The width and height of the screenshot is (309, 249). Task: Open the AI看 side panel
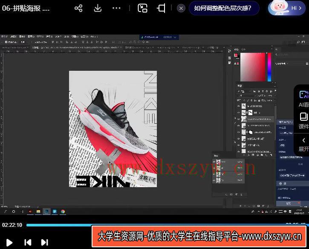pos(303,99)
